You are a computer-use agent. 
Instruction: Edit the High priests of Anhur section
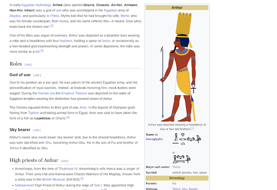pos(65,161)
